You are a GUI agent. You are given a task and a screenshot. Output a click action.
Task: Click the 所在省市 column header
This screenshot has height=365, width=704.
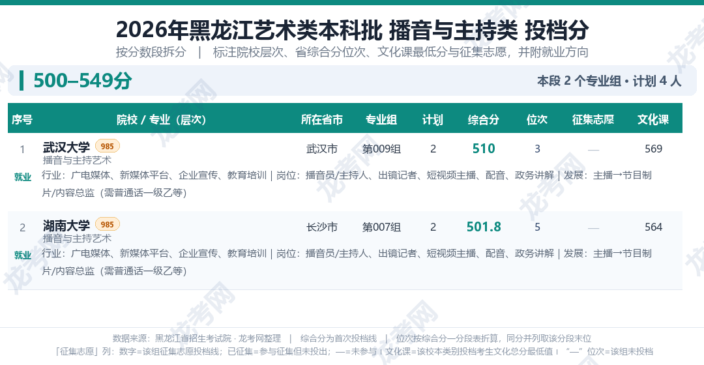click(x=322, y=119)
